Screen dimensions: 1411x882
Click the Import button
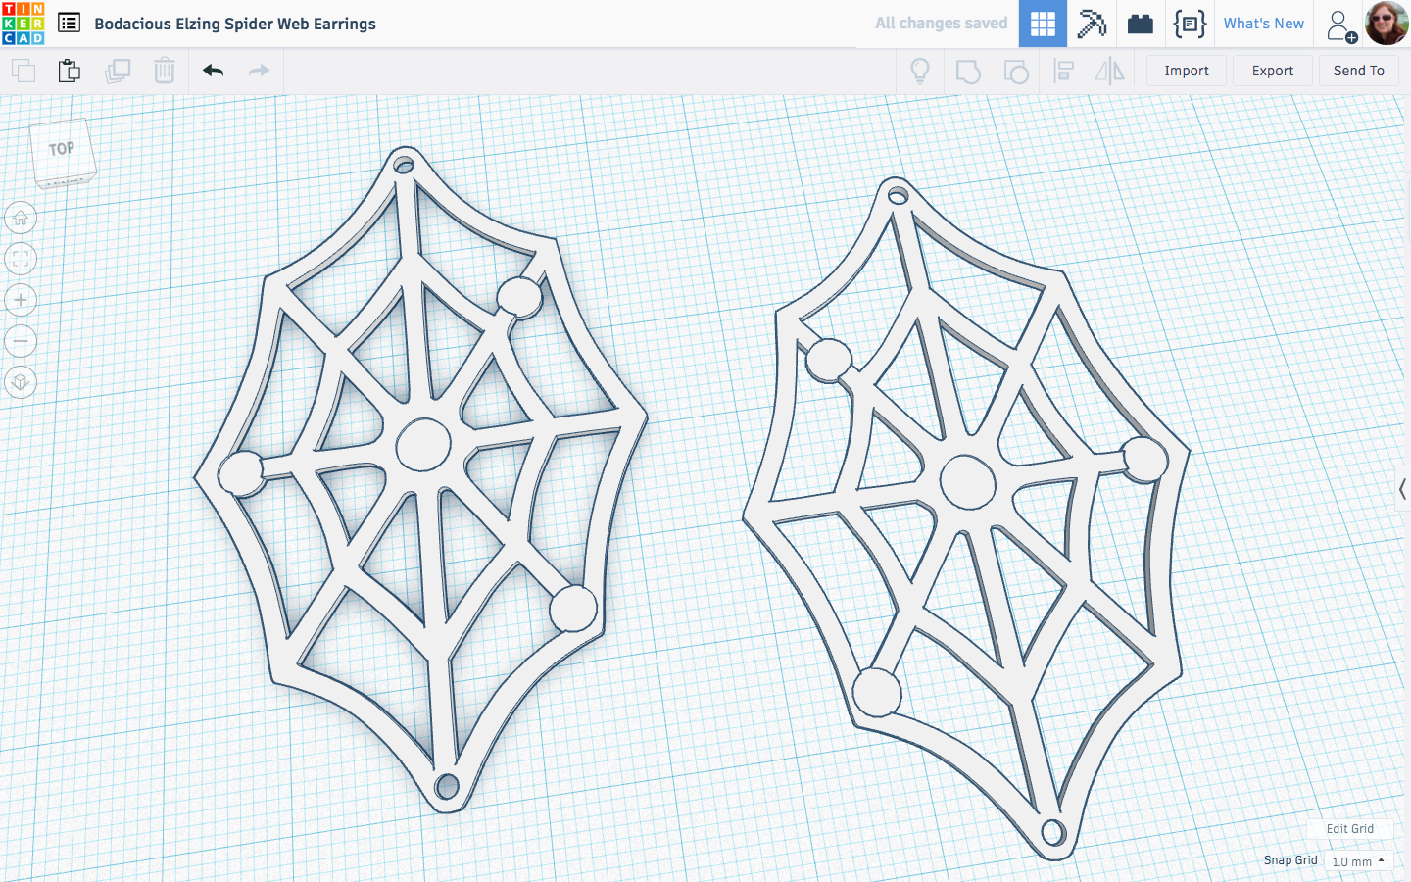pos(1187,71)
